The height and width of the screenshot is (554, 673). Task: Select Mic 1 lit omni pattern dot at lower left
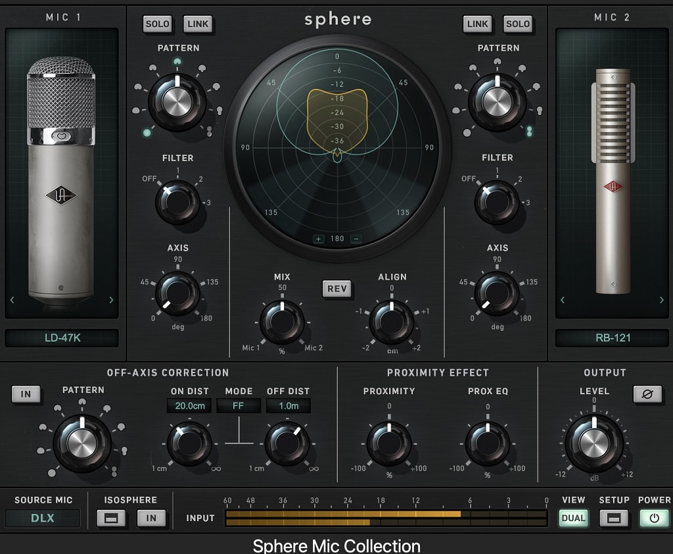coord(147,133)
